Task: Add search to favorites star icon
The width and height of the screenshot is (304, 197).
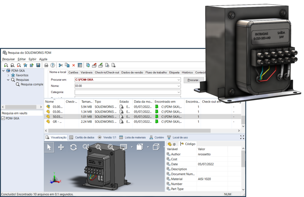Action: coord(25,65)
